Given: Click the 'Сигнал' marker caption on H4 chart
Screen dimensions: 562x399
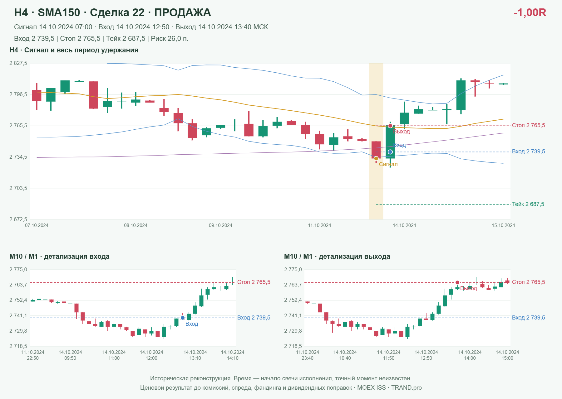Looking at the screenshot, I should [388, 164].
